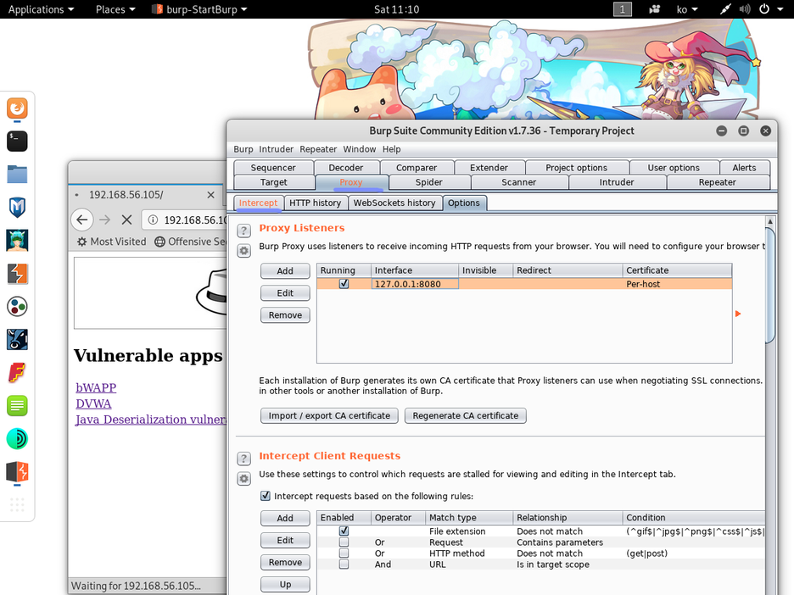Open the Proxy Listeners settings gear
This screenshot has width=794, height=595.
pos(243,250)
